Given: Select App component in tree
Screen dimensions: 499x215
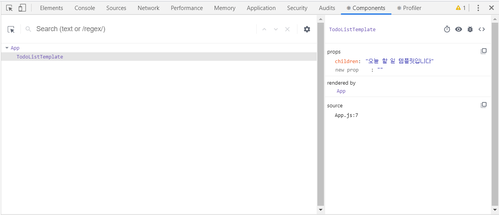Looking at the screenshot, I should [15, 48].
